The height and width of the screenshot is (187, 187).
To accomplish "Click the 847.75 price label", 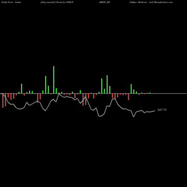I will [162, 110].
